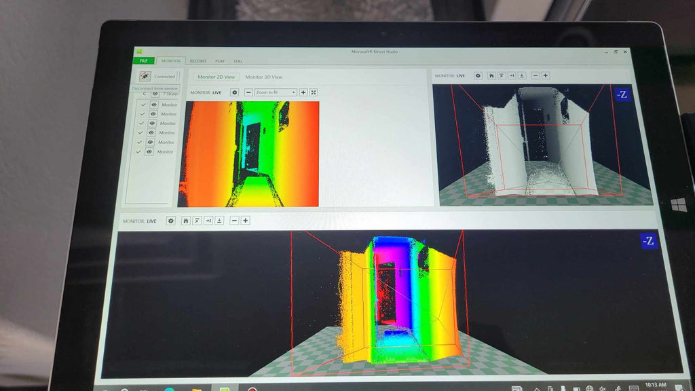
Task: Switch to the MONITOR tab
Action: pos(170,60)
